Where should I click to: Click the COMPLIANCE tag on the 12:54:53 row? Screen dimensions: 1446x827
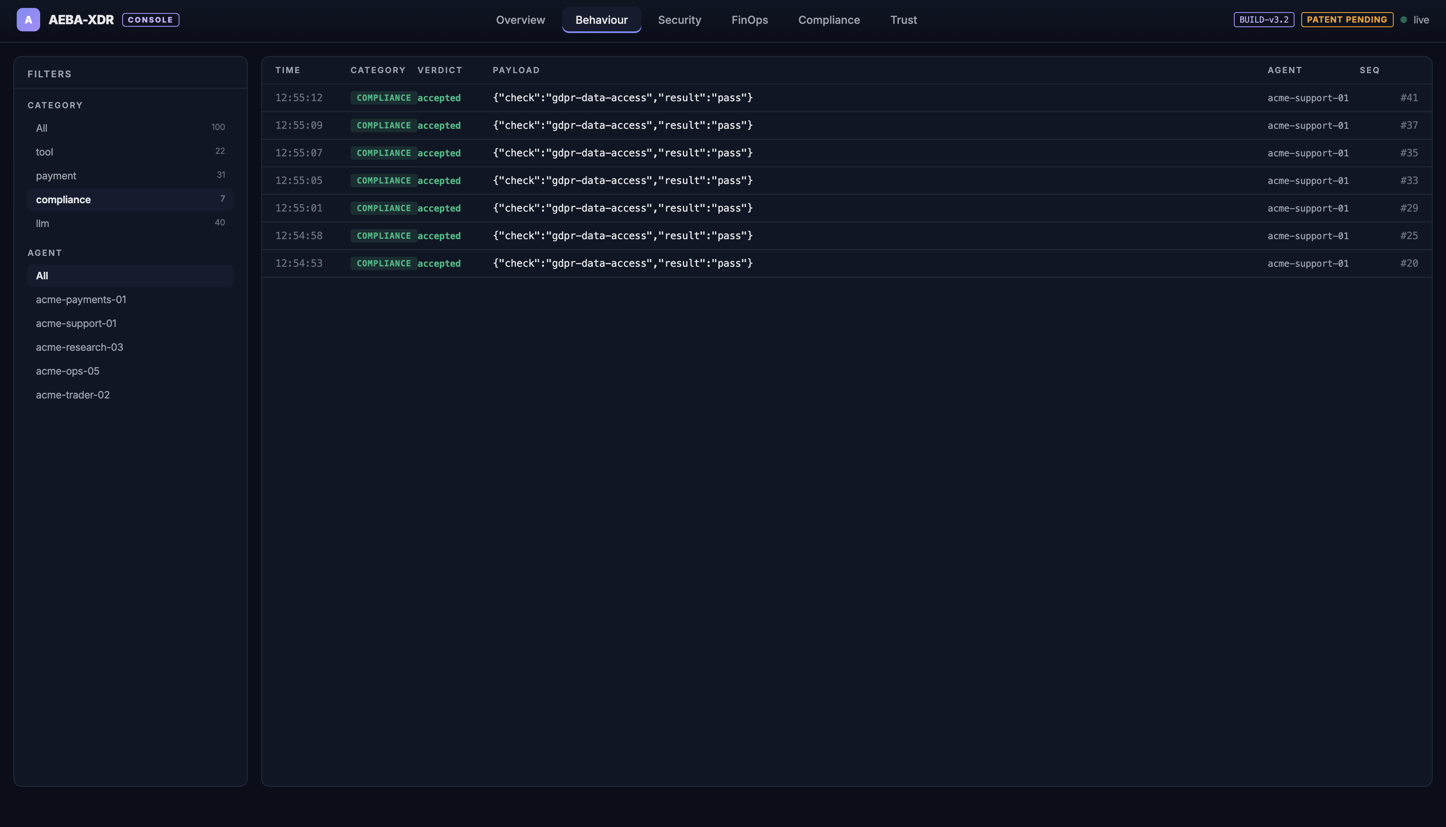383,263
